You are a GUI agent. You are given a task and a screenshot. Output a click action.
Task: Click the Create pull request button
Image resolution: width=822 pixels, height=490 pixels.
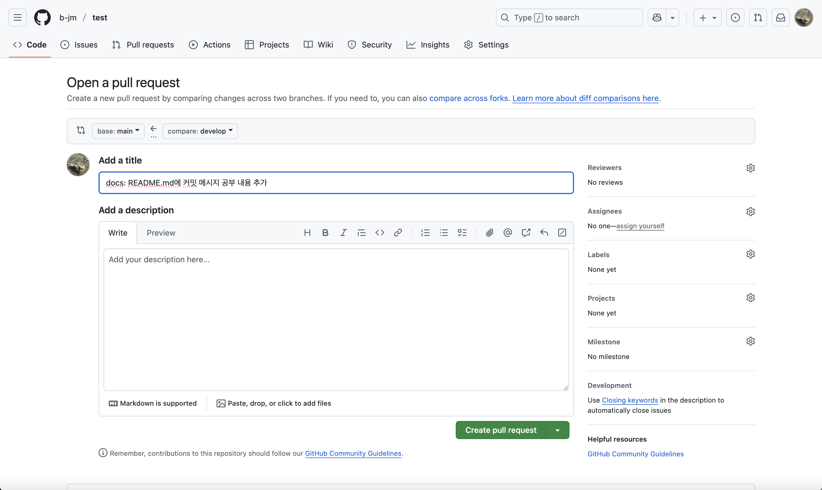coord(501,430)
